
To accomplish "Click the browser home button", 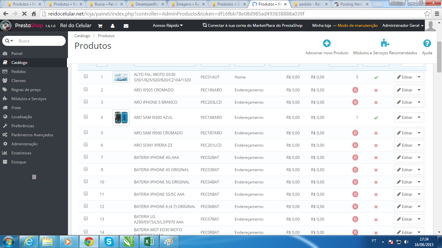I will 34,14.
